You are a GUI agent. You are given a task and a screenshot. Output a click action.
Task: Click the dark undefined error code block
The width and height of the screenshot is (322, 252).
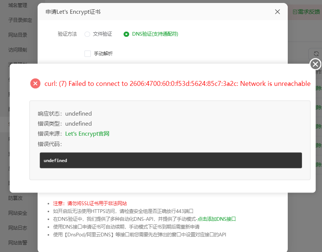click(x=170, y=160)
